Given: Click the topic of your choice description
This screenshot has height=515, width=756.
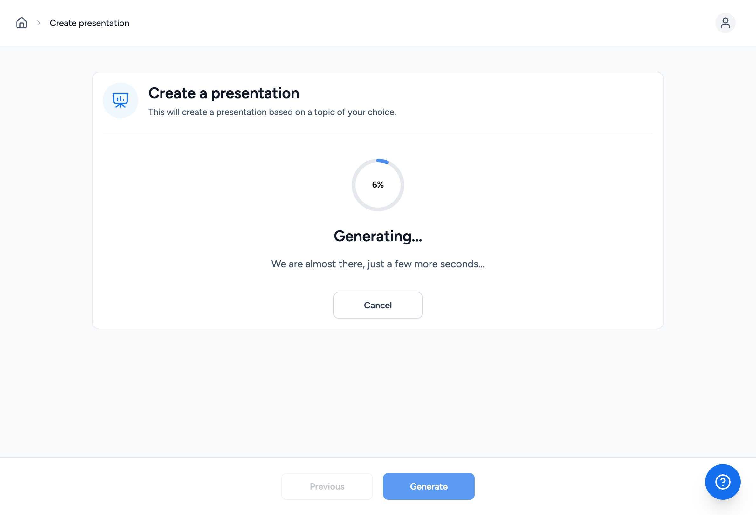Looking at the screenshot, I should [x=272, y=112].
